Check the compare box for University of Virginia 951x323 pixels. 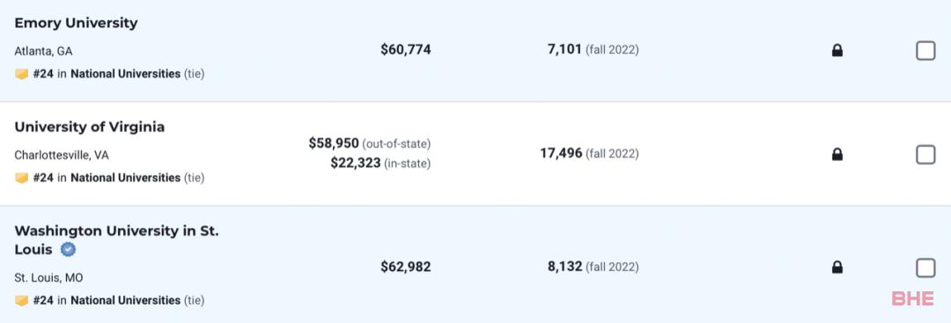tap(925, 155)
